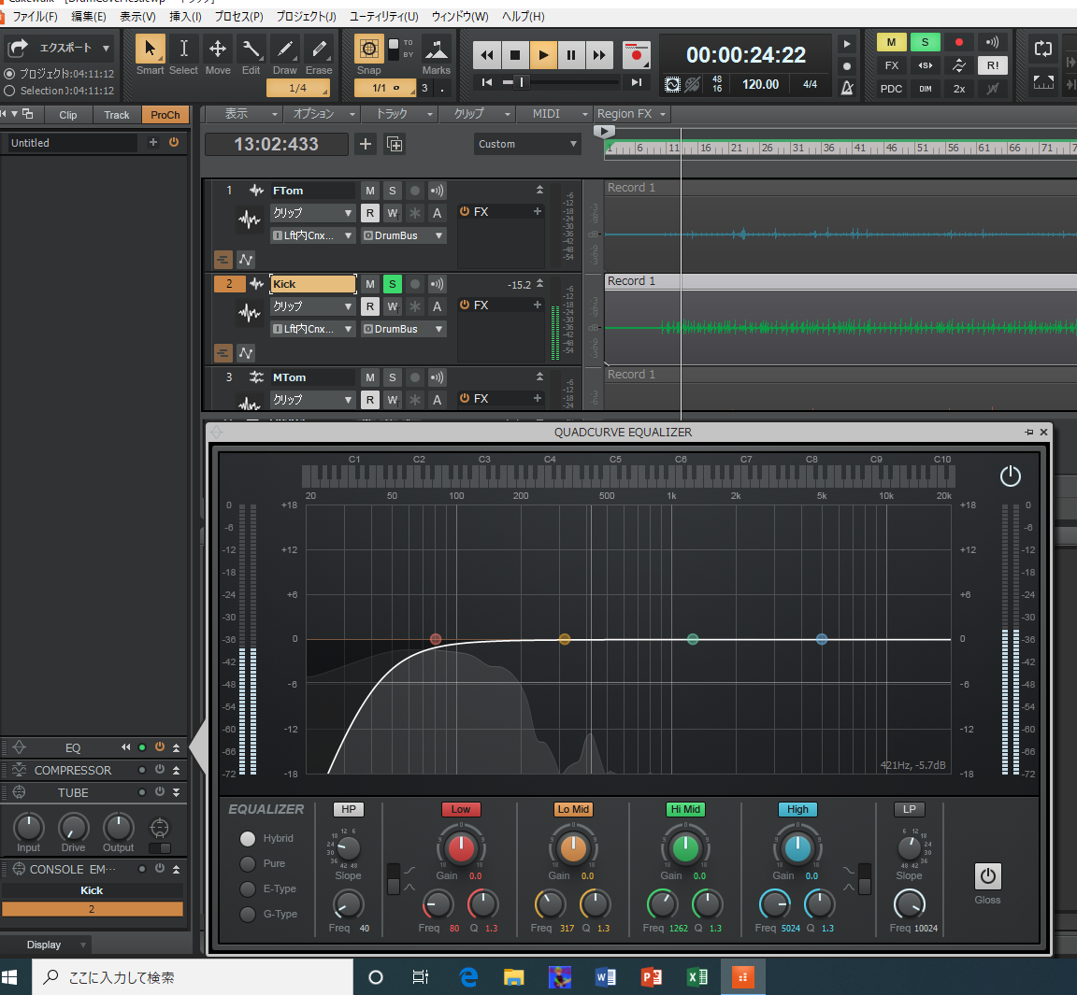Expand the Region FX menu
This screenshot has height=995, width=1077.
click(632, 114)
